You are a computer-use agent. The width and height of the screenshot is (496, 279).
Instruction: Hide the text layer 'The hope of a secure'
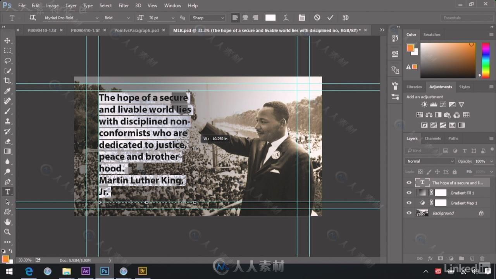click(x=409, y=183)
